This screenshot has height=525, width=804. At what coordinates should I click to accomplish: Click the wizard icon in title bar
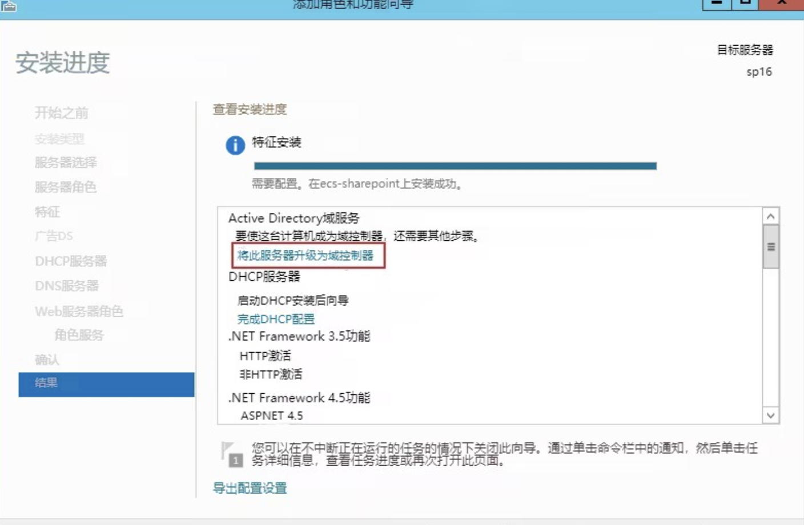click(x=9, y=6)
